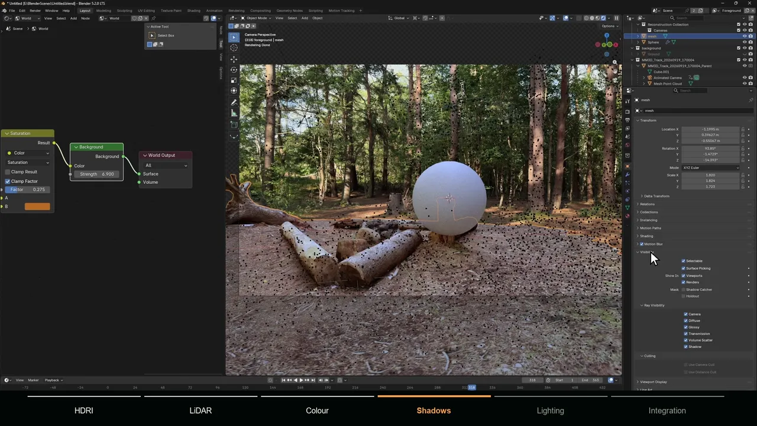Select the Annotate tool in viewport toolbar
The image size is (757, 426).
pos(234,102)
